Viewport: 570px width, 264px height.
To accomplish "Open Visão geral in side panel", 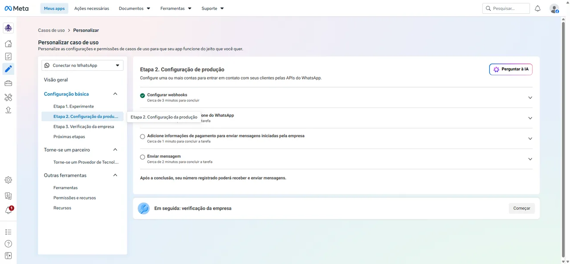I will [x=56, y=80].
